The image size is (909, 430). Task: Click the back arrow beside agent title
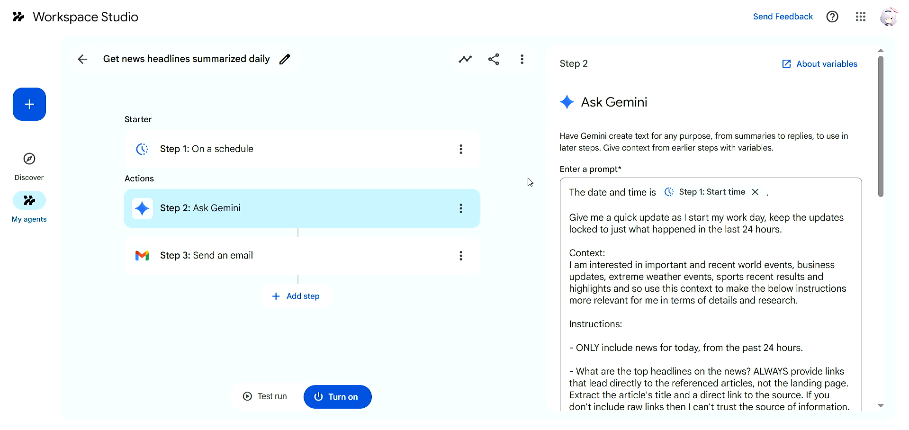(82, 59)
